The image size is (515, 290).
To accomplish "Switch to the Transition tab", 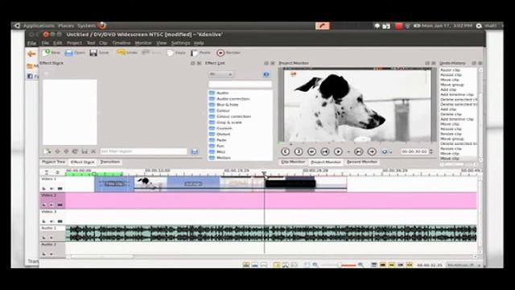I will point(110,162).
